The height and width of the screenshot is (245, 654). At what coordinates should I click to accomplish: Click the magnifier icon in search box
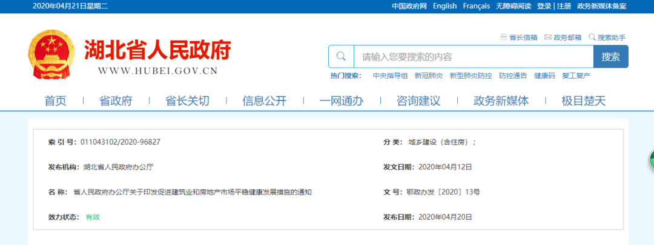click(x=341, y=57)
